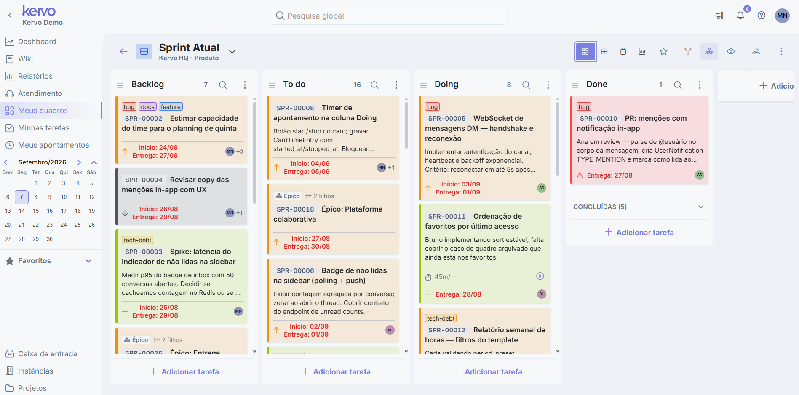Screen dimensions: 799x395
Task: Expand the CONCLUÍDAS (5) section
Action: (701, 207)
